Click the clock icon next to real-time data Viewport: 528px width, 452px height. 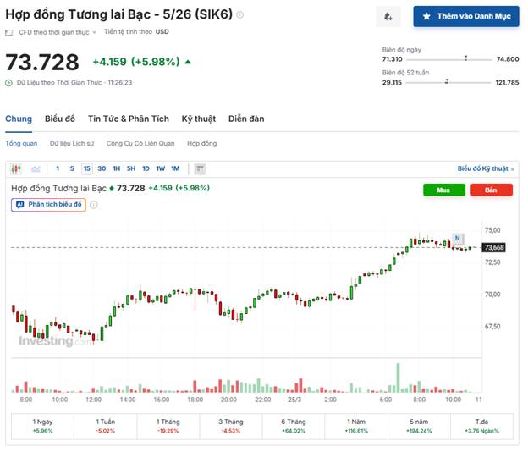tap(8, 83)
